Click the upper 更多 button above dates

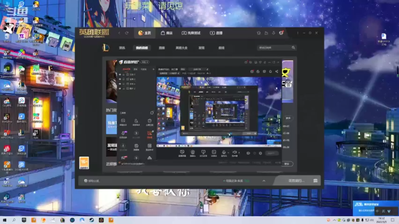[x=288, y=118]
